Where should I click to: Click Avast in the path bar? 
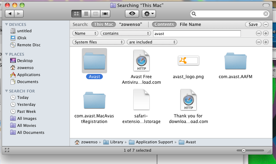(x=187, y=142)
